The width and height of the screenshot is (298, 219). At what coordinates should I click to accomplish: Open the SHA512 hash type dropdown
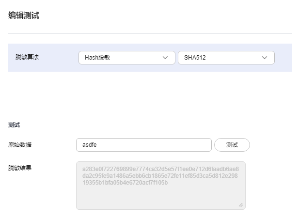pos(226,58)
